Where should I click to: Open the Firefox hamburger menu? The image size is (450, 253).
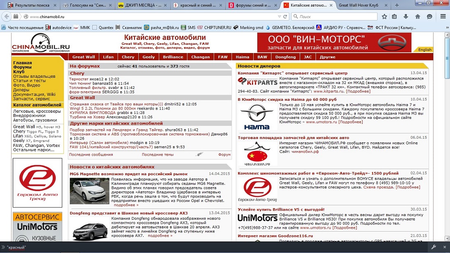click(x=443, y=16)
